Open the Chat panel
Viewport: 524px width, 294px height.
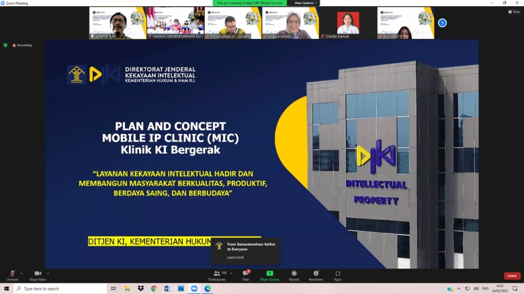[x=245, y=274]
